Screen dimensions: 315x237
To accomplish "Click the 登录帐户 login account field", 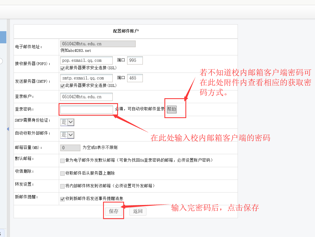I will click(x=86, y=97).
